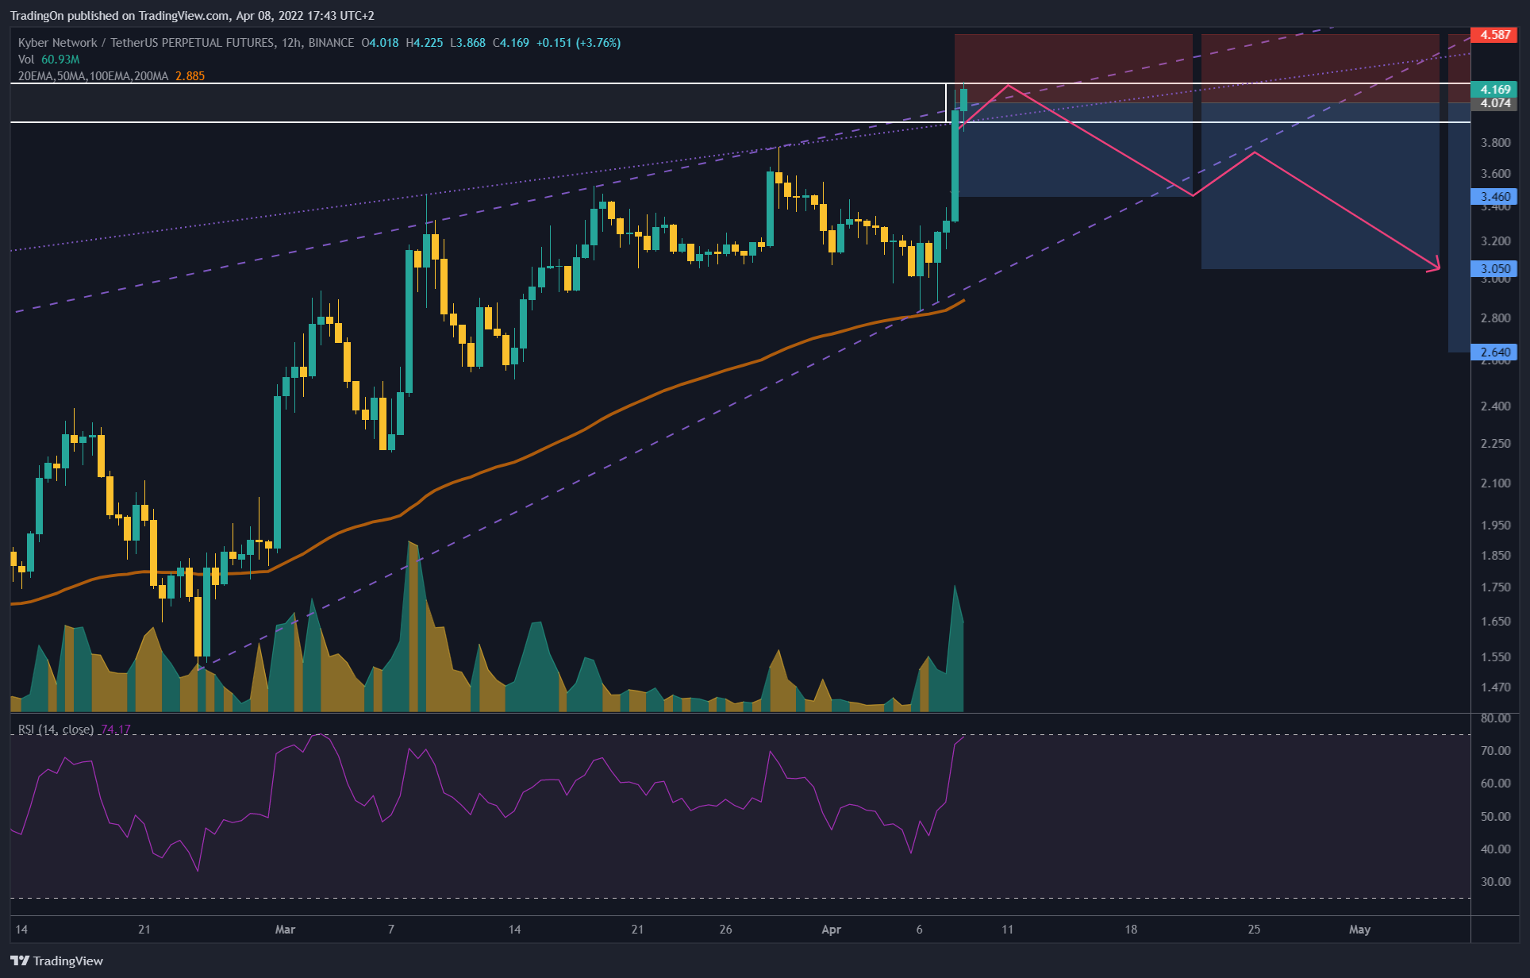Click the 18 date label on the time axis
The height and width of the screenshot is (978, 1530).
click(1131, 930)
